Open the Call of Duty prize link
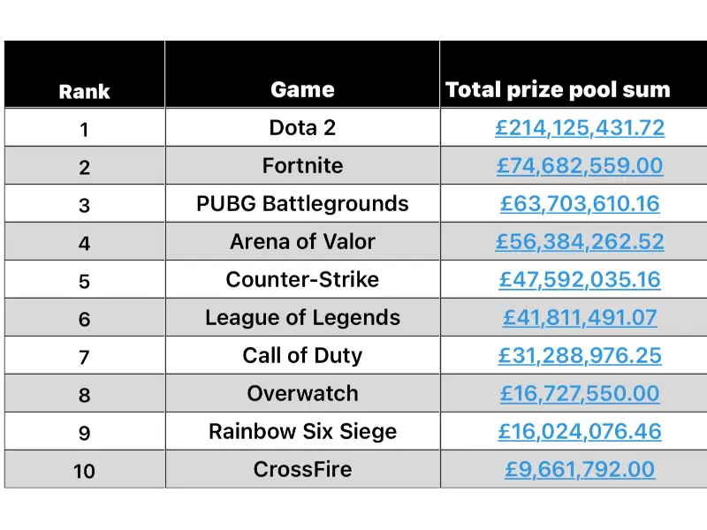This screenshot has width=707, height=530. (580, 356)
